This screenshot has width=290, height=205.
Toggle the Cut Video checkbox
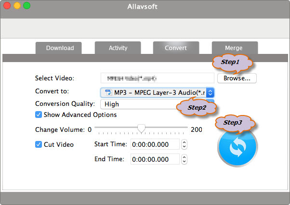point(39,144)
